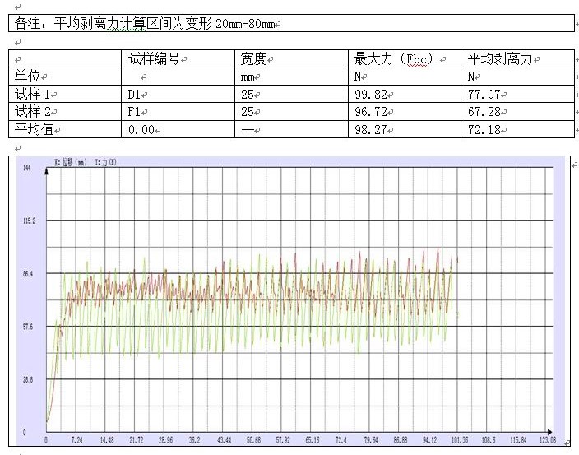Click the 144 Y-axis top label

click(26, 169)
